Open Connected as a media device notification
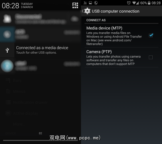The height and width of the screenshot is (144, 162). tap(40, 50)
